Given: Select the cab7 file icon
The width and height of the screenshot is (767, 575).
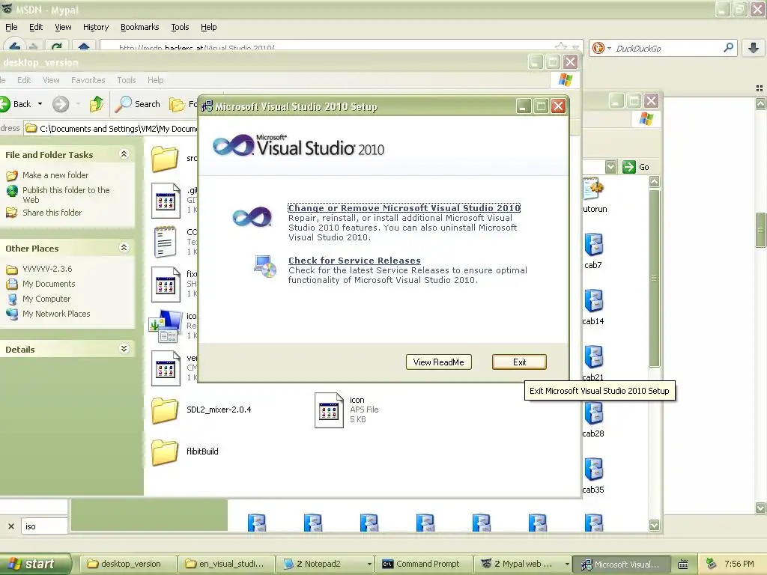Looking at the screenshot, I should (x=593, y=245).
